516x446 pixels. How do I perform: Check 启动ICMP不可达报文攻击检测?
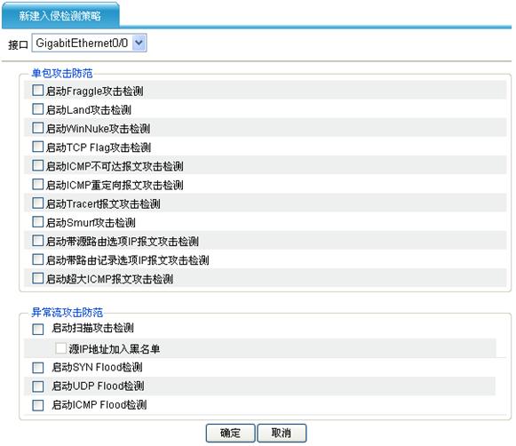38,165
